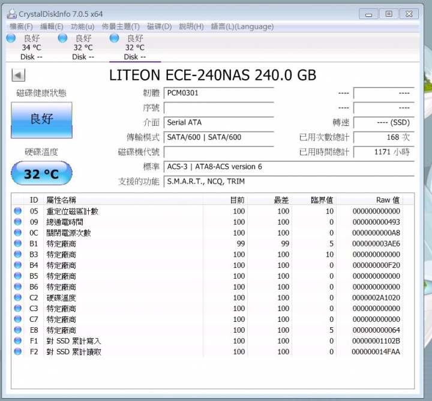The image size is (432, 401).
Task: Select the 重定位磁區計數 attribute row
Action: click(x=208, y=211)
